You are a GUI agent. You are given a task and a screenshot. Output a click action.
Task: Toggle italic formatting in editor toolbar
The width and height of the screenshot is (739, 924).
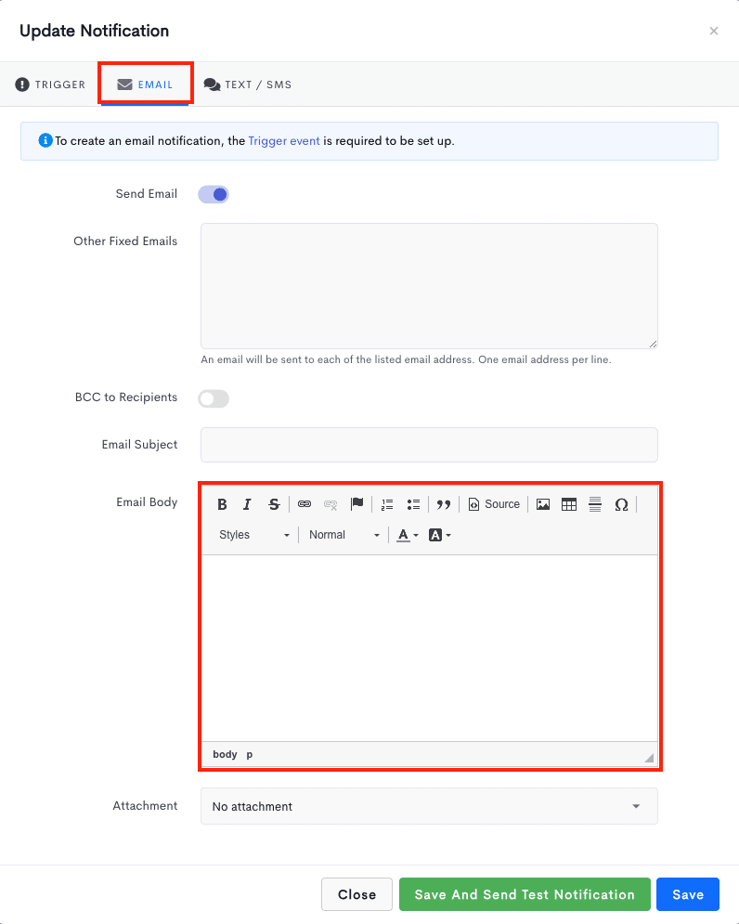point(247,504)
